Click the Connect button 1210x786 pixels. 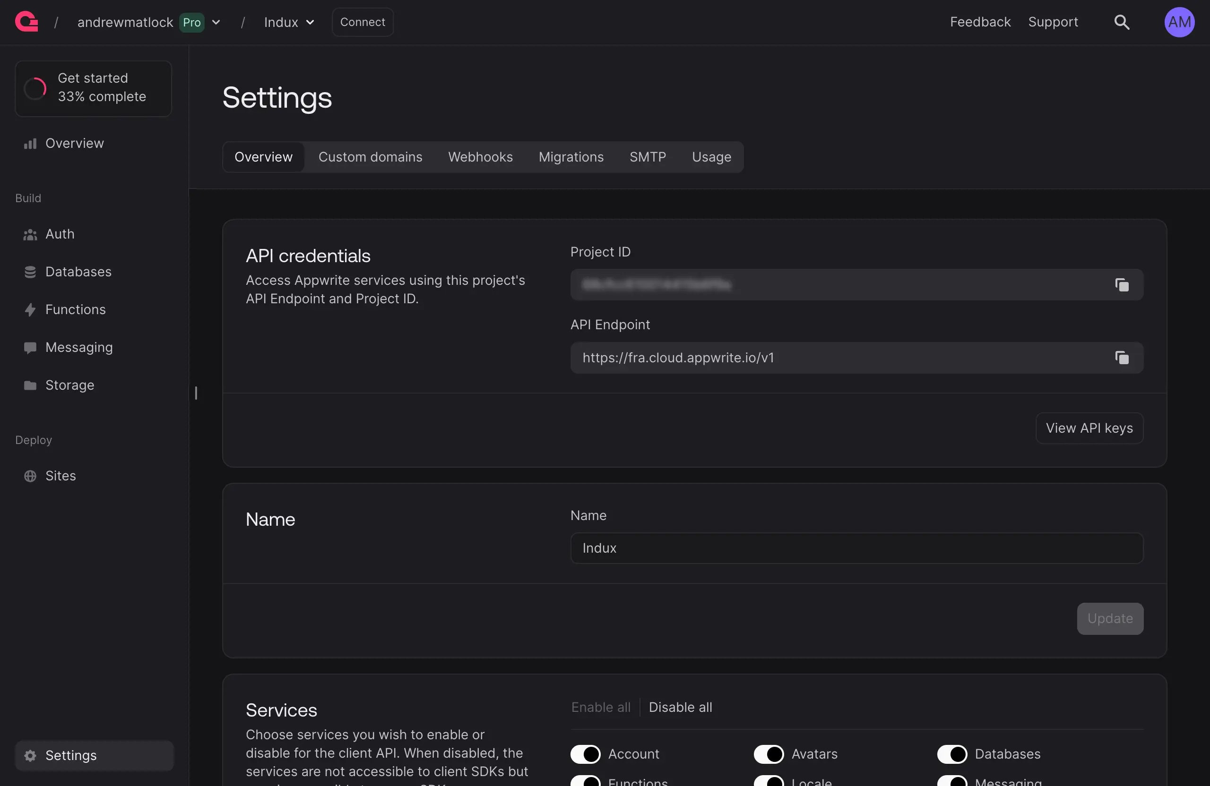click(x=363, y=22)
